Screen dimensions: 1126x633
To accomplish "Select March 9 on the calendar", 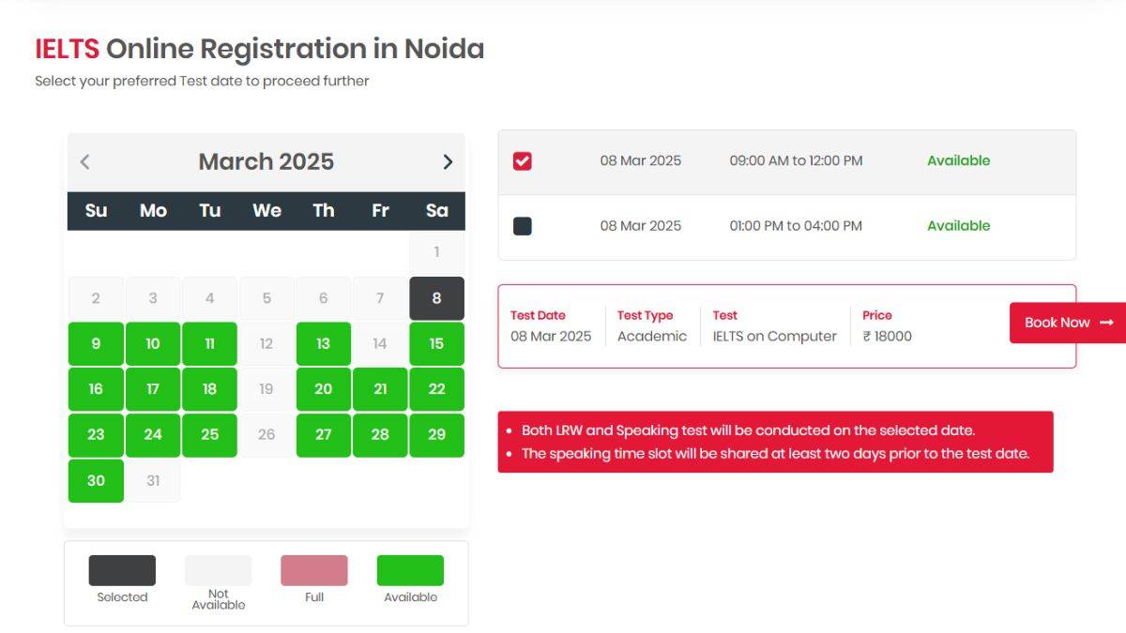I will [95, 343].
